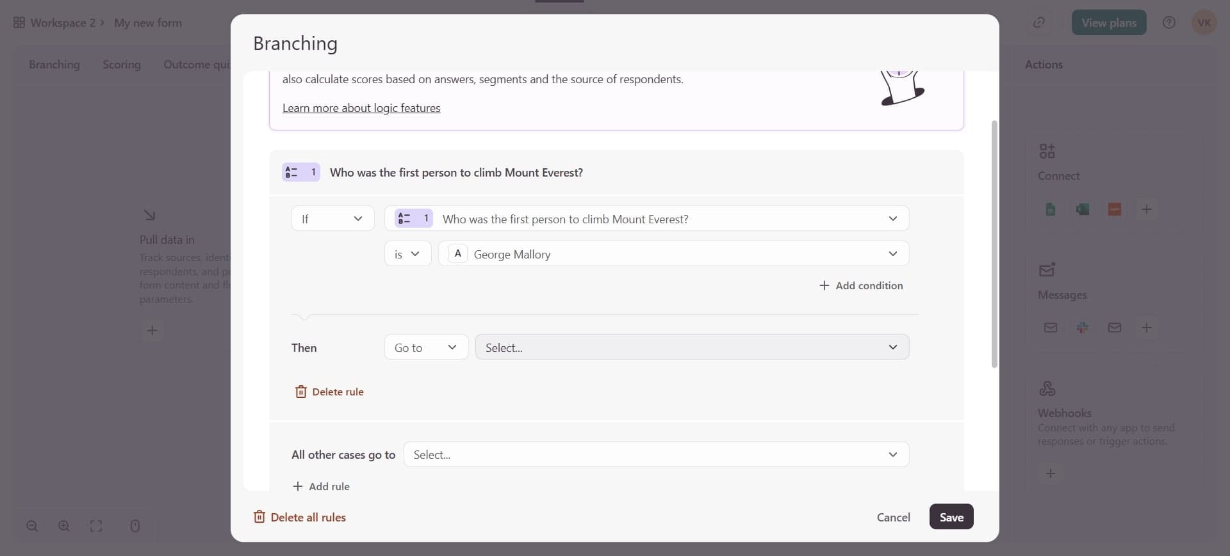Click the help question mark icon
The image size is (1230, 556).
(x=1169, y=23)
